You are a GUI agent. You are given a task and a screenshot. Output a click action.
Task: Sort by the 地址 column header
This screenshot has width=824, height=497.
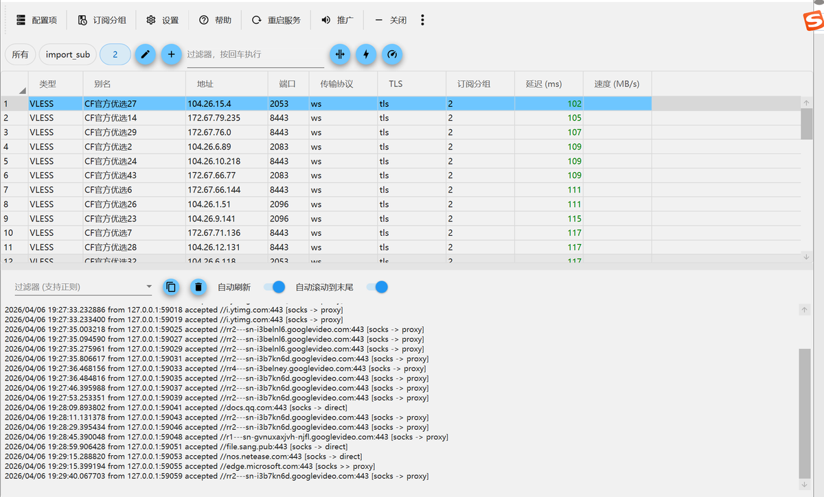227,84
